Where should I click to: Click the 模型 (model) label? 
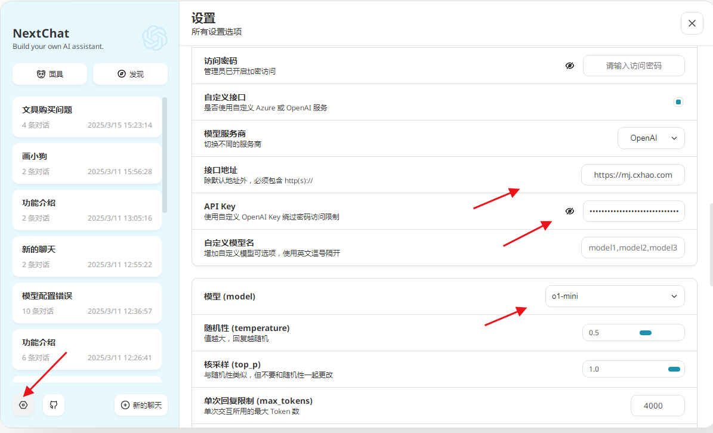point(230,296)
